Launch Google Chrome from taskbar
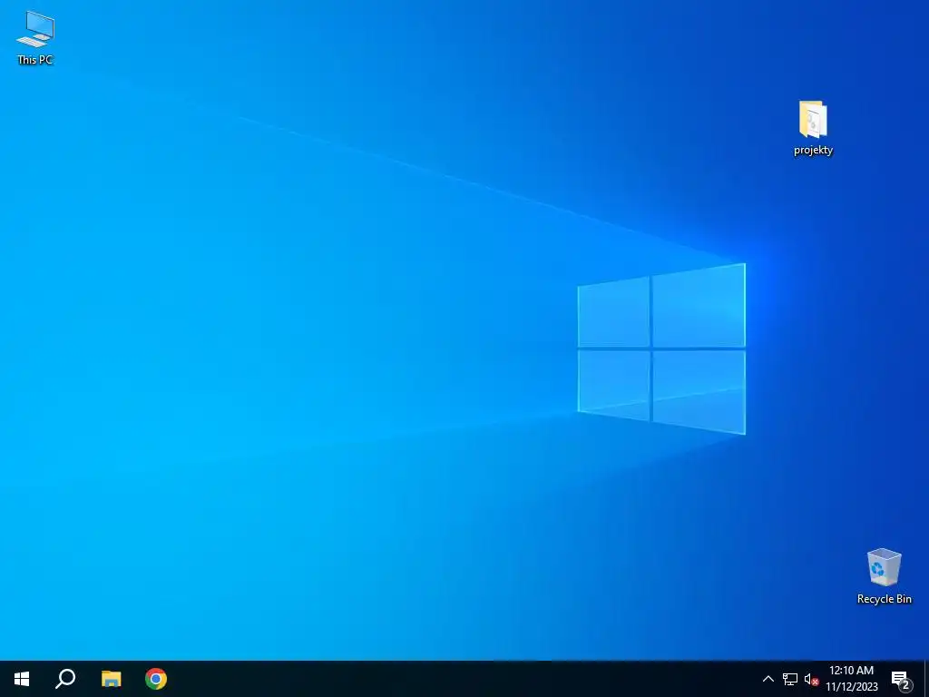This screenshot has width=929, height=697. click(x=156, y=679)
